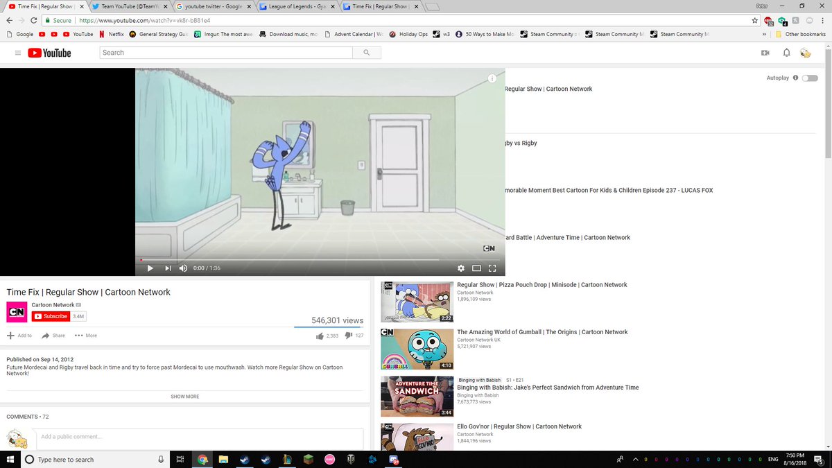Viewport: 832px width, 468px height.
Task: Open the Holiday Ops bookmark
Action: point(409,34)
